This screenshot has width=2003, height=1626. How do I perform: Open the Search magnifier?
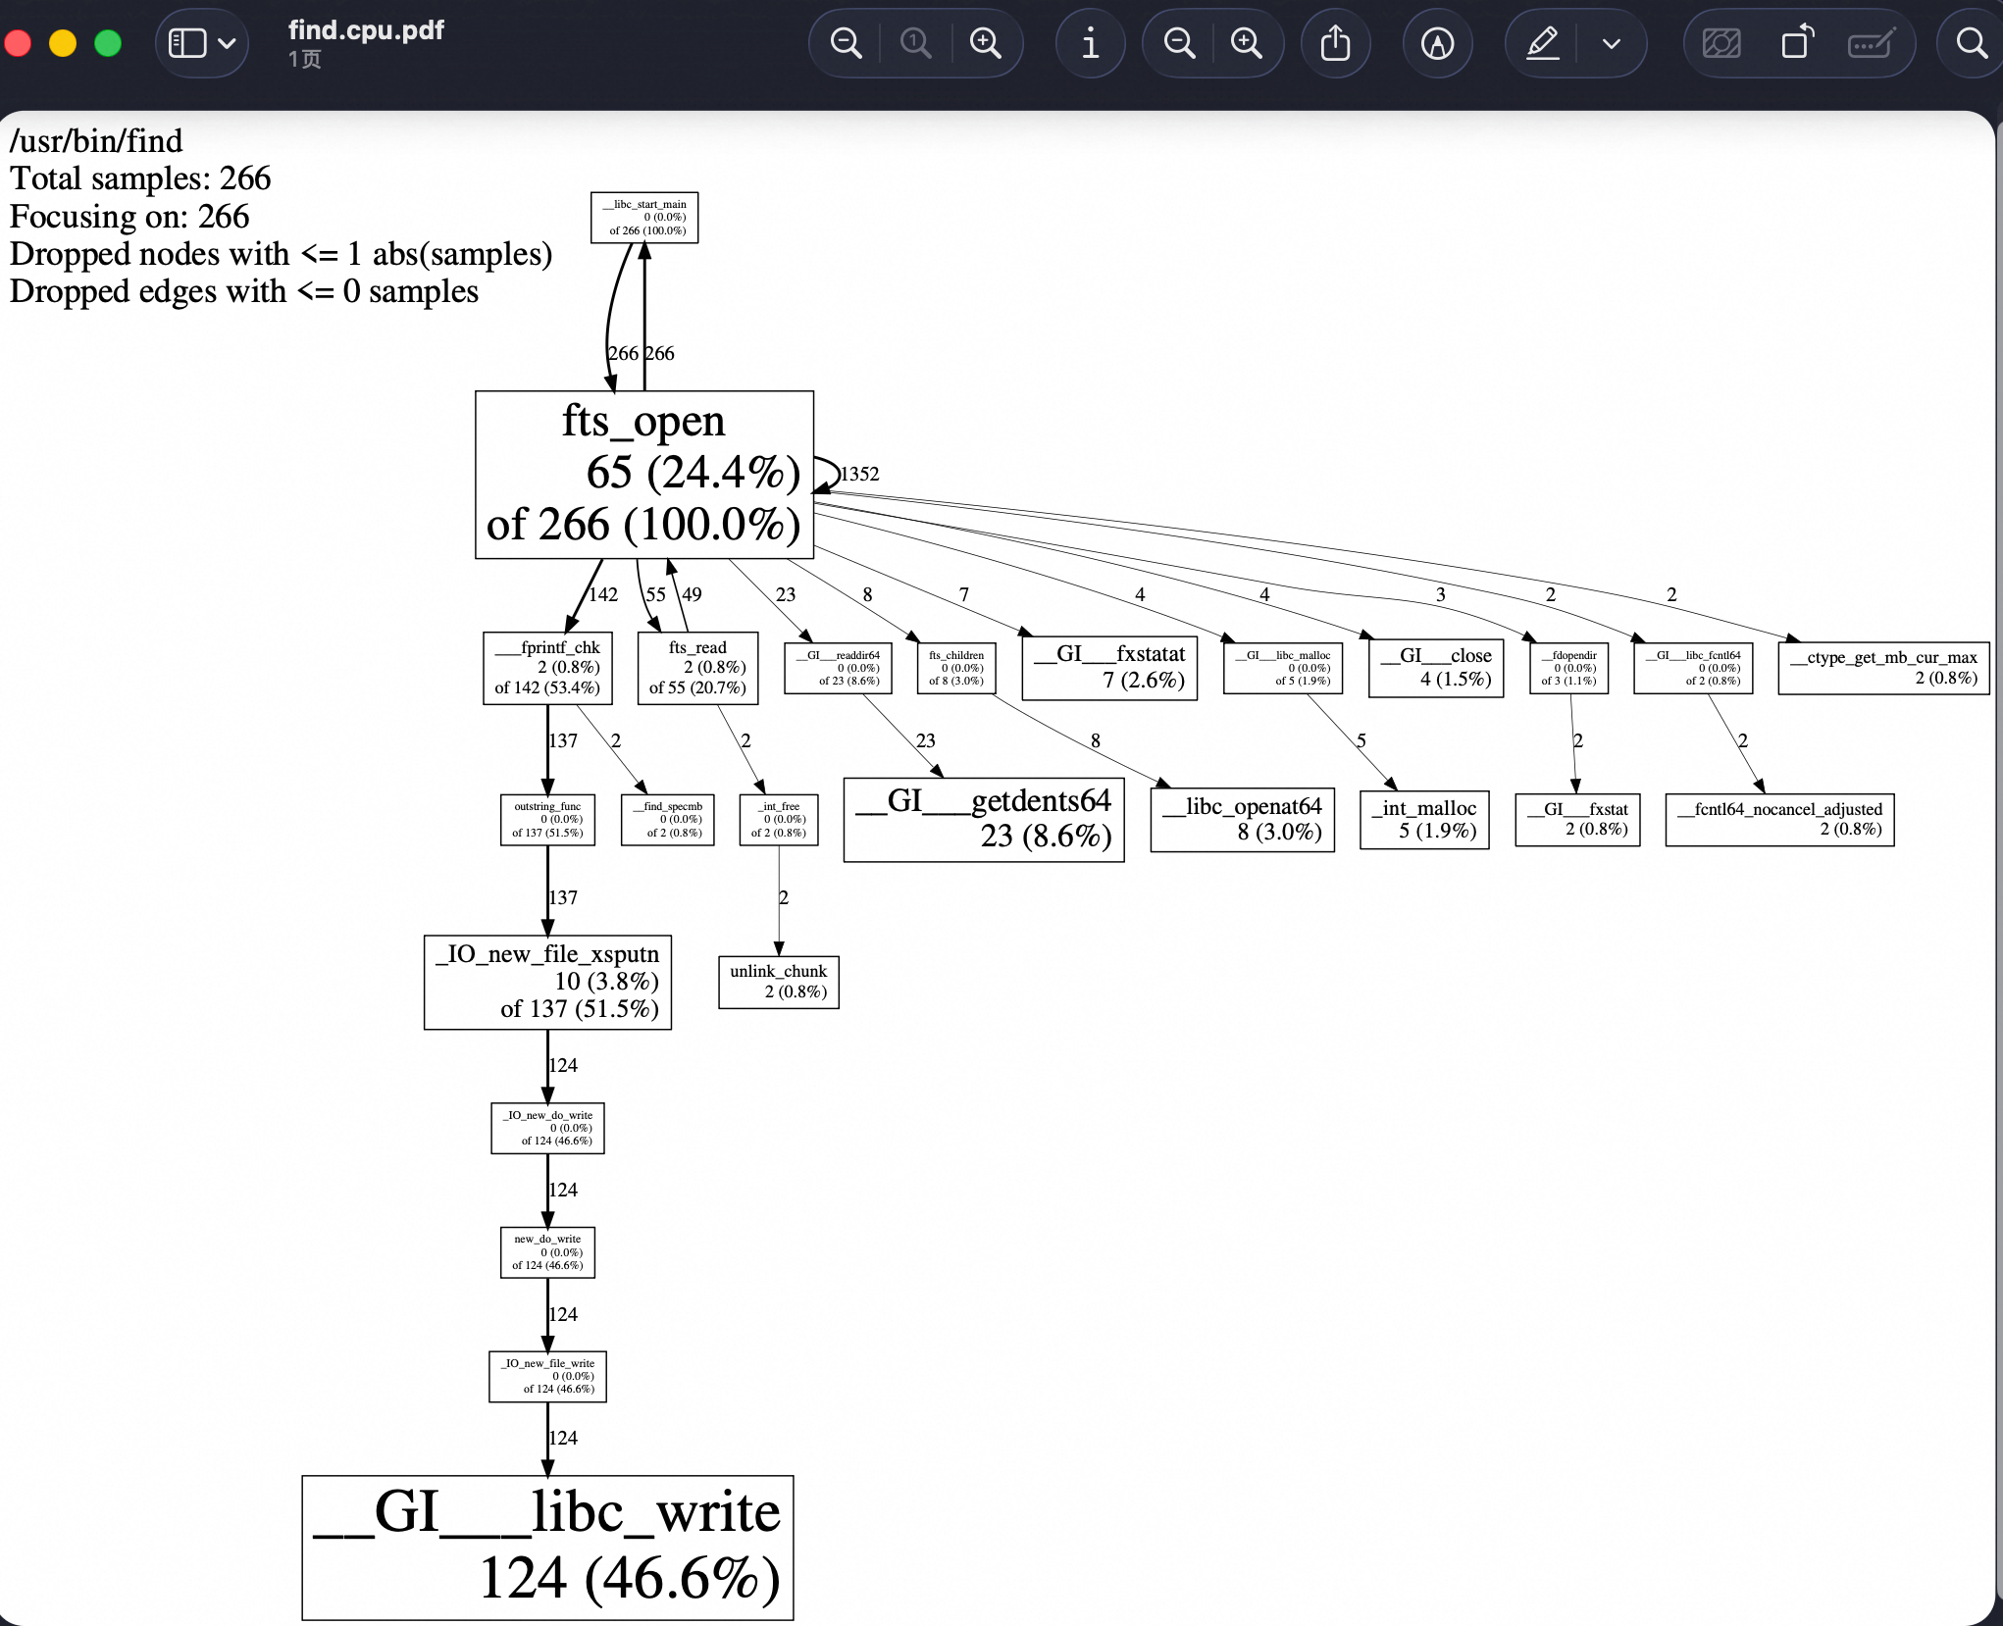(1971, 43)
